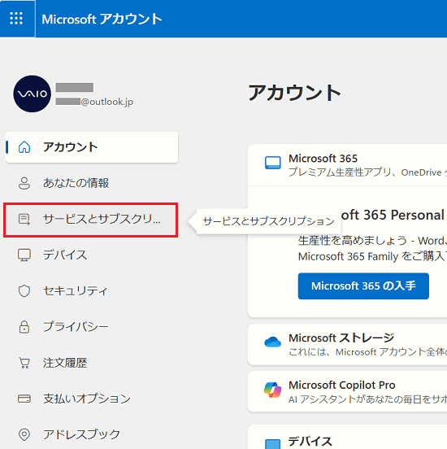Open アドレスブック in the sidebar
Viewport: 447px width, 449px height.
coord(92,434)
